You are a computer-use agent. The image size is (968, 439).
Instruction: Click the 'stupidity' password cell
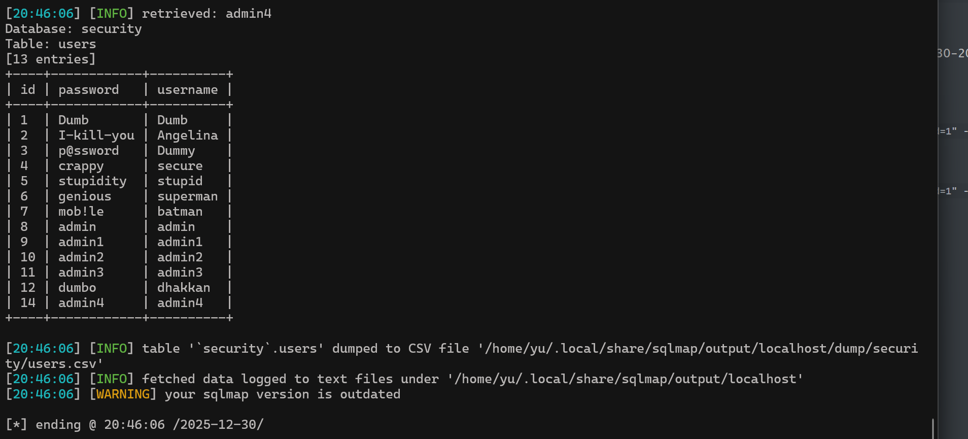click(92, 181)
